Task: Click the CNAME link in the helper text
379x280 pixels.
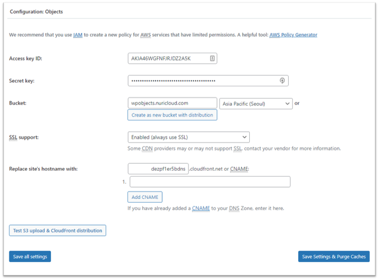Action: [x=201, y=208]
